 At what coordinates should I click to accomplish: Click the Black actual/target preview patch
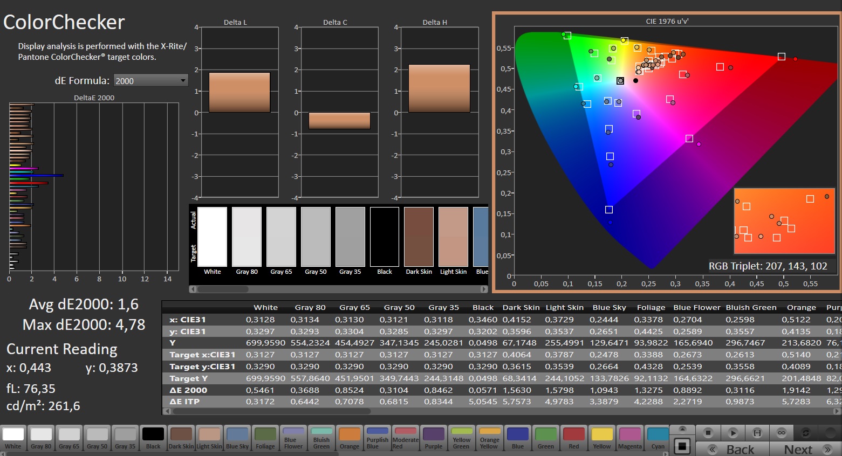tap(385, 237)
